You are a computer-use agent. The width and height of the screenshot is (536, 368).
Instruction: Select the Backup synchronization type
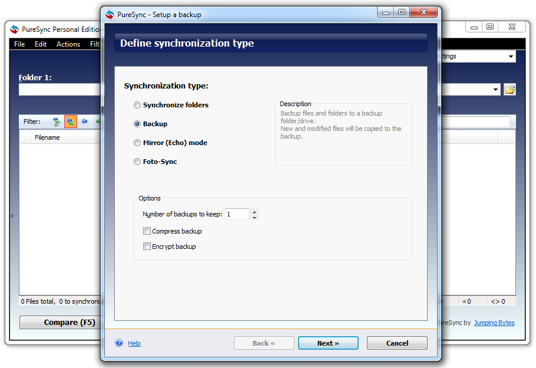tap(137, 124)
